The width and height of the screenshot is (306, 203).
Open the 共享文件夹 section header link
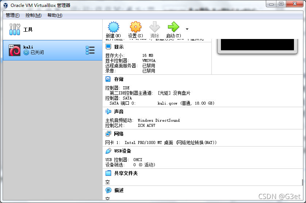click(126, 173)
